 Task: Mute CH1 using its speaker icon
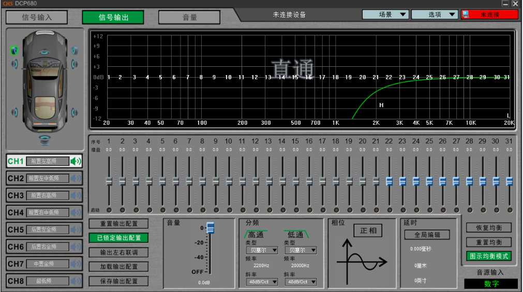76,161
